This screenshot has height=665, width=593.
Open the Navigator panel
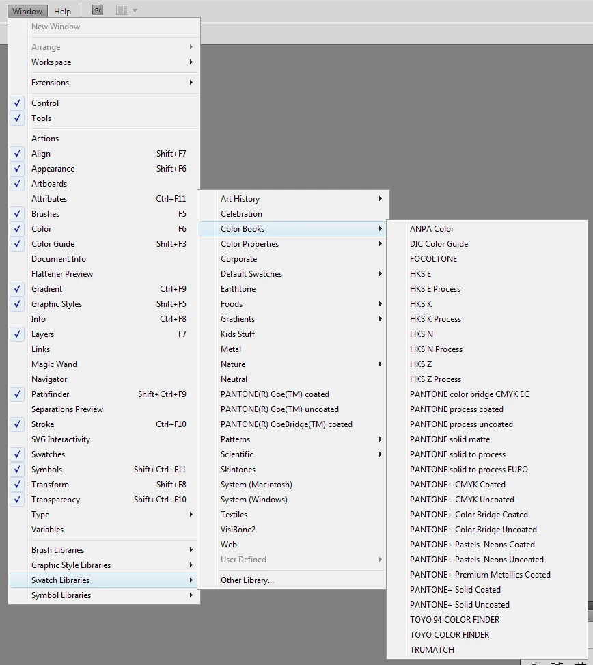click(x=104, y=379)
